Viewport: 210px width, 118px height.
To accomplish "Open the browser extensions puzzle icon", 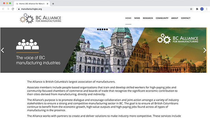I will [197, 9].
